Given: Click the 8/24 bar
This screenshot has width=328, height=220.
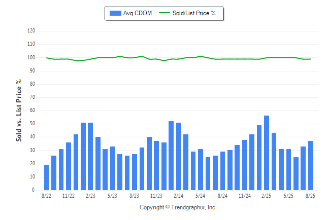Looking at the screenshot, I should click(222, 171).
